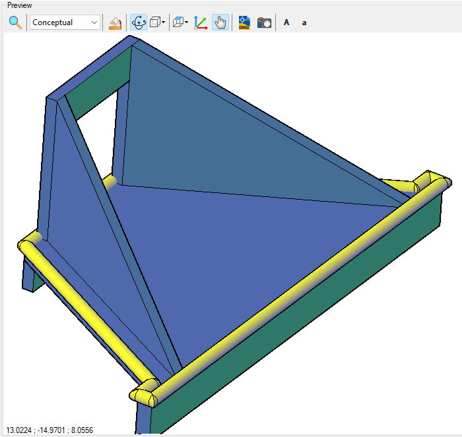Image resolution: width=462 pixels, height=437 pixels.
Task: Take a snapshot with the camera icon
Action: tap(264, 22)
